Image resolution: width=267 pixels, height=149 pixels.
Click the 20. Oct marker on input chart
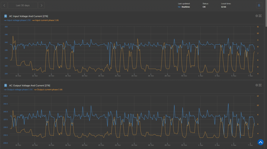pyautogui.click(x=101, y=76)
